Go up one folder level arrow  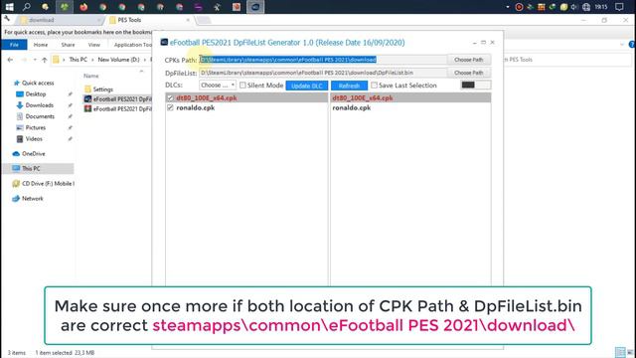[44, 60]
